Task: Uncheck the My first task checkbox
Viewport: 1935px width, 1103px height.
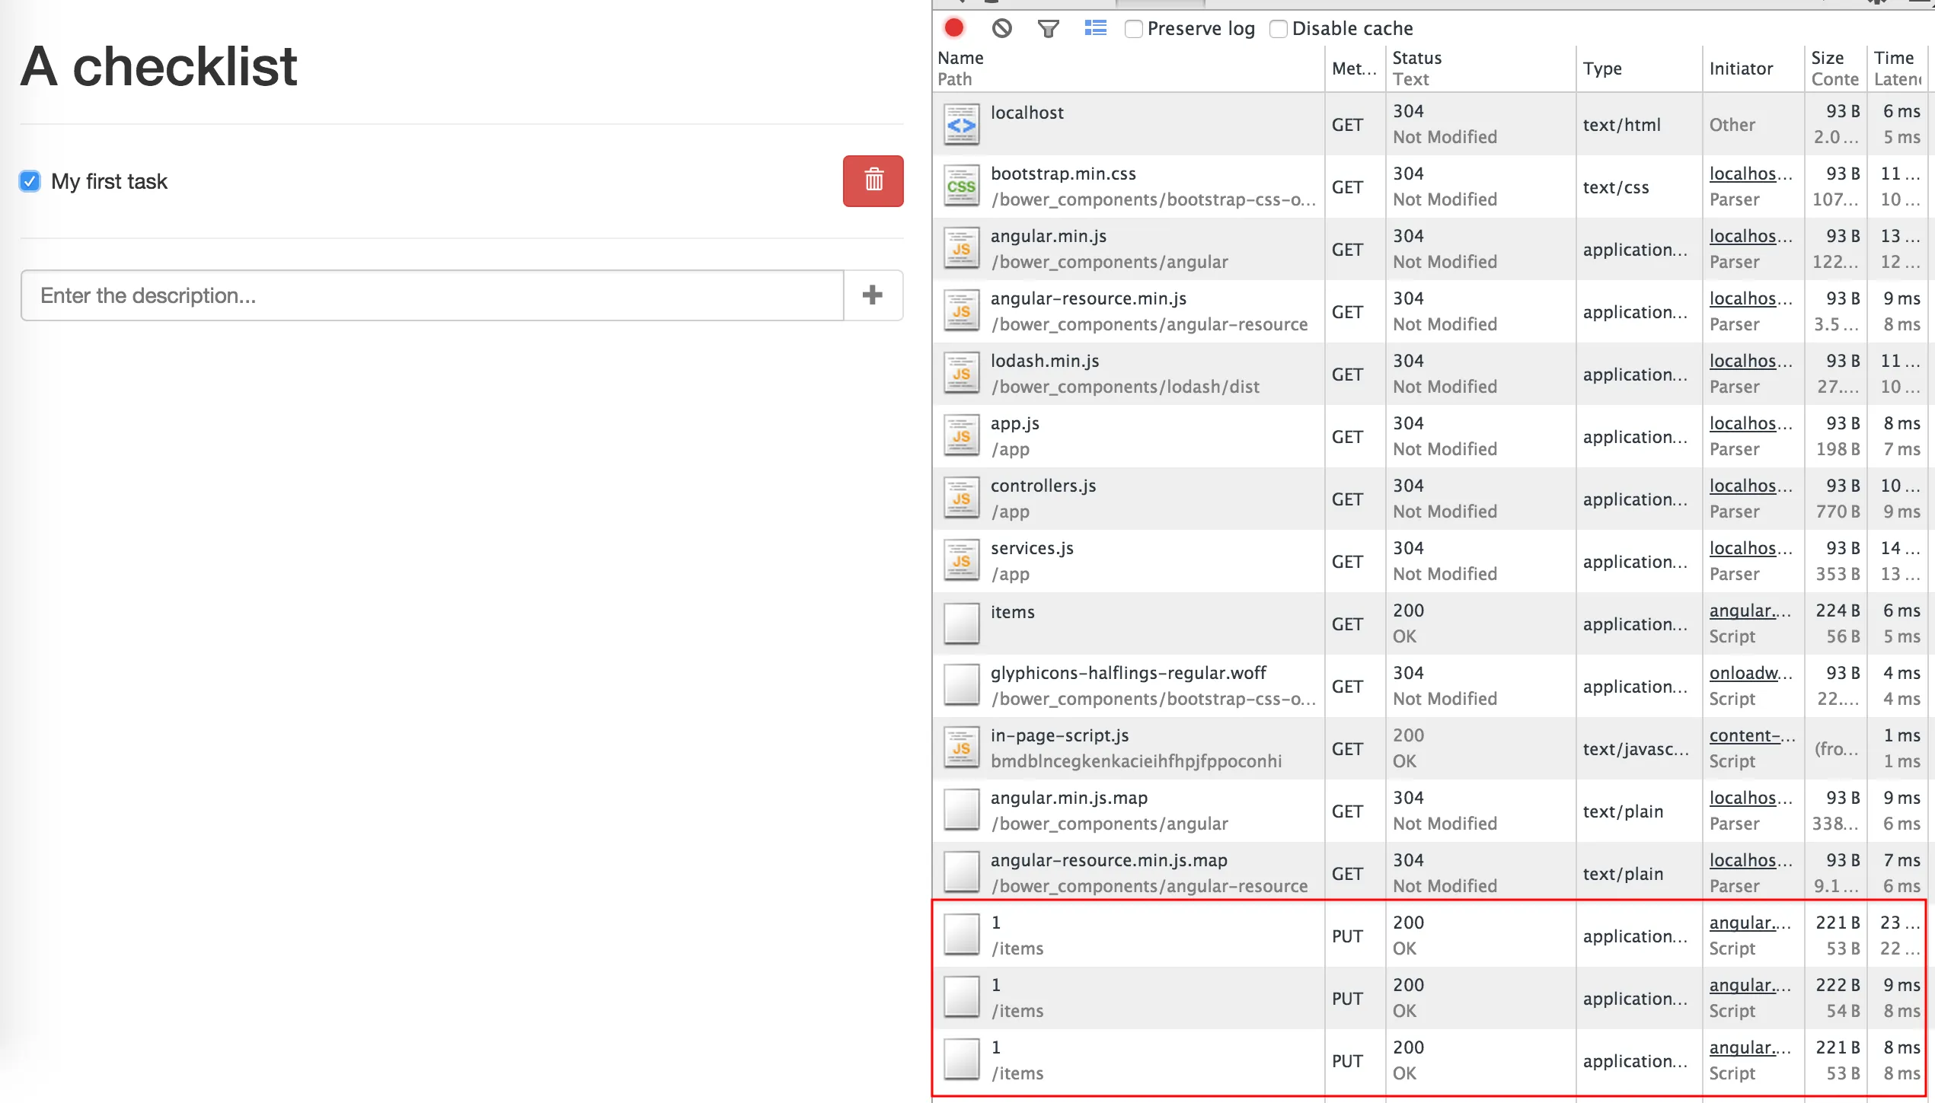Action: pos(30,181)
